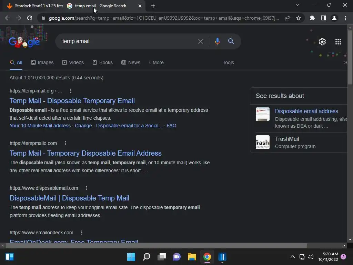
Task: Click TrashMail logo thumbnail
Action: pos(262,142)
